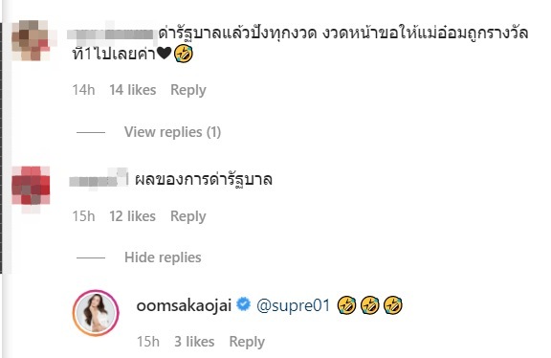Click the 15h timestamp under oomsakaojai reply
Image resolution: width=551 pixels, height=358 pixels.
click(148, 341)
